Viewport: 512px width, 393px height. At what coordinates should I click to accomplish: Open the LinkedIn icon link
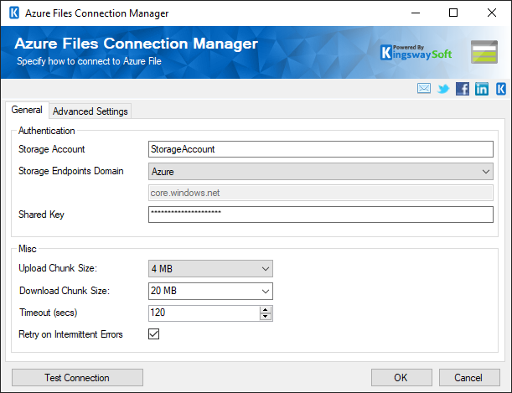[x=482, y=89]
